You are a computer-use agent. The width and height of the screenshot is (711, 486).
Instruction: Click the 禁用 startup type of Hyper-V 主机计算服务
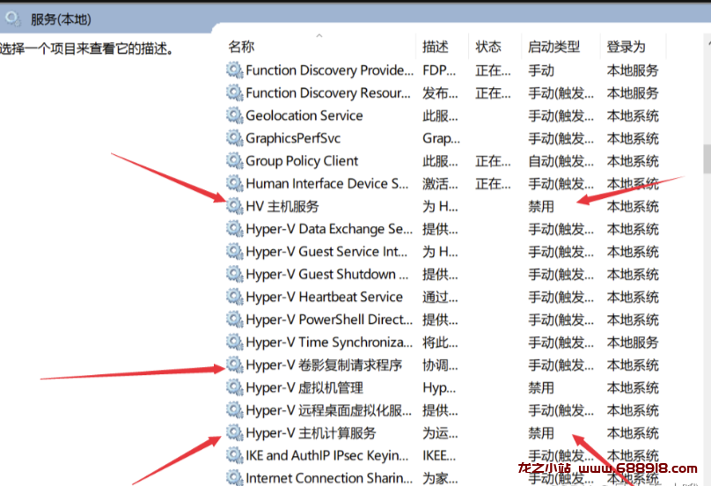(541, 433)
